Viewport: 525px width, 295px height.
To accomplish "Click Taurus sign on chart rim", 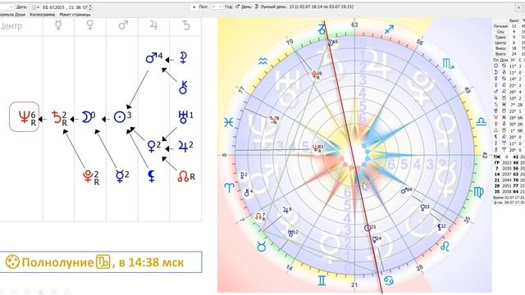I will click(261, 247).
